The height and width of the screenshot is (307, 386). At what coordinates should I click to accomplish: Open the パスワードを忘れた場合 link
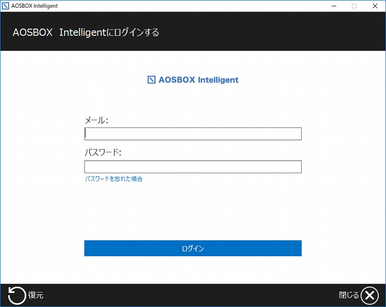tap(114, 179)
